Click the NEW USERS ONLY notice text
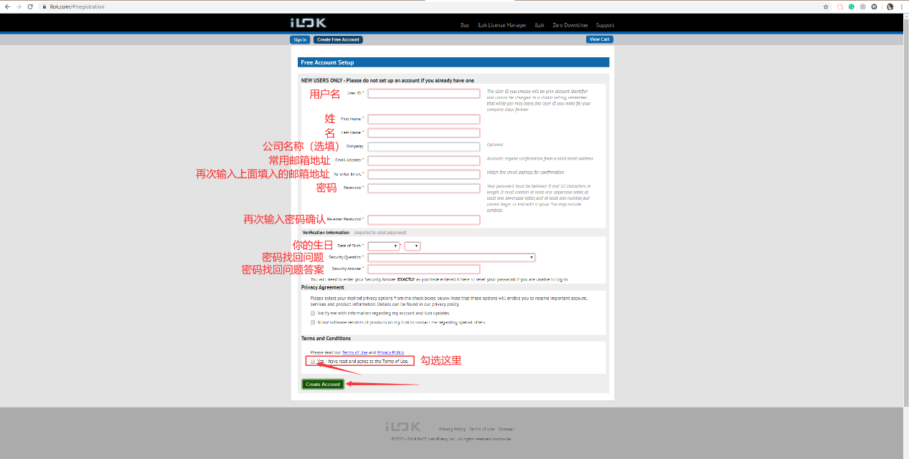This screenshot has width=909, height=459. [x=387, y=80]
